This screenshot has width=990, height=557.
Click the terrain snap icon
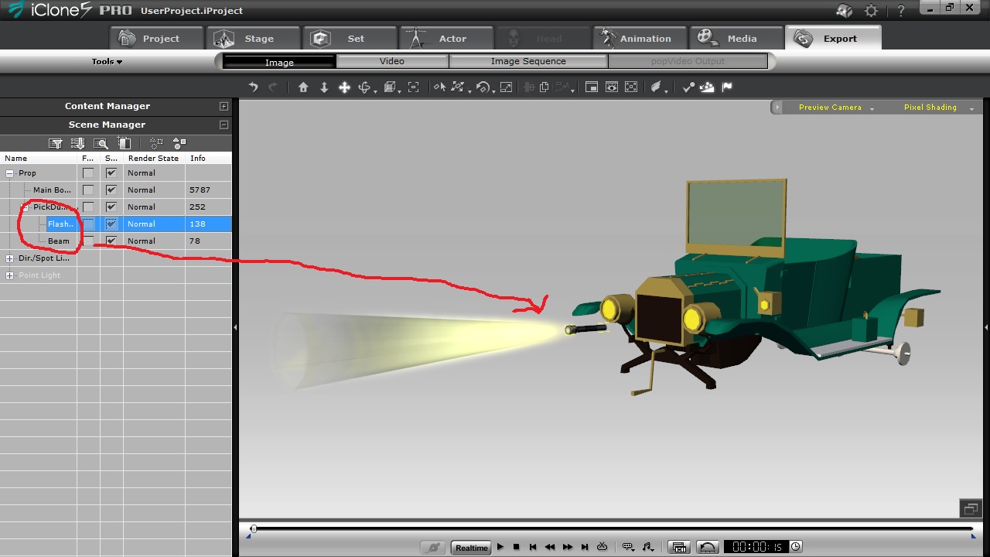coord(707,87)
